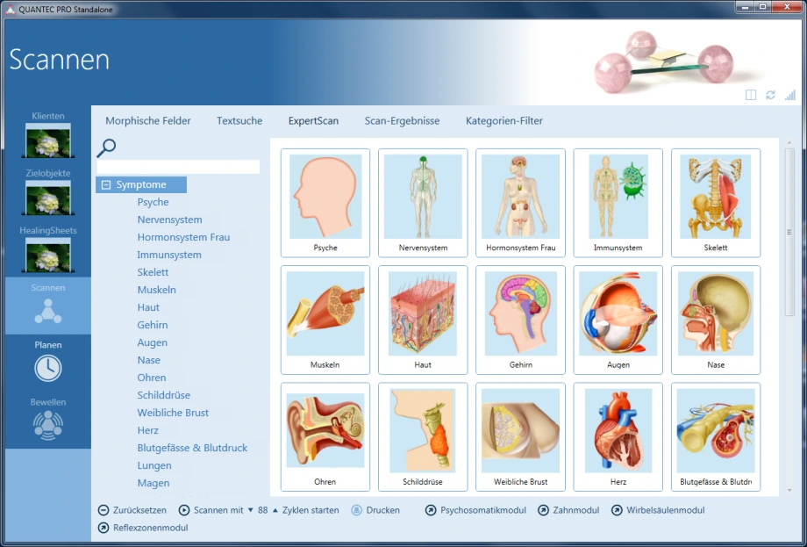Increase scan cycles with up arrow

[x=275, y=510]
